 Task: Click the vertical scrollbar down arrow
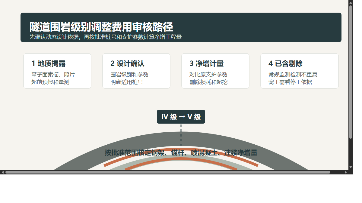point(351,167)
